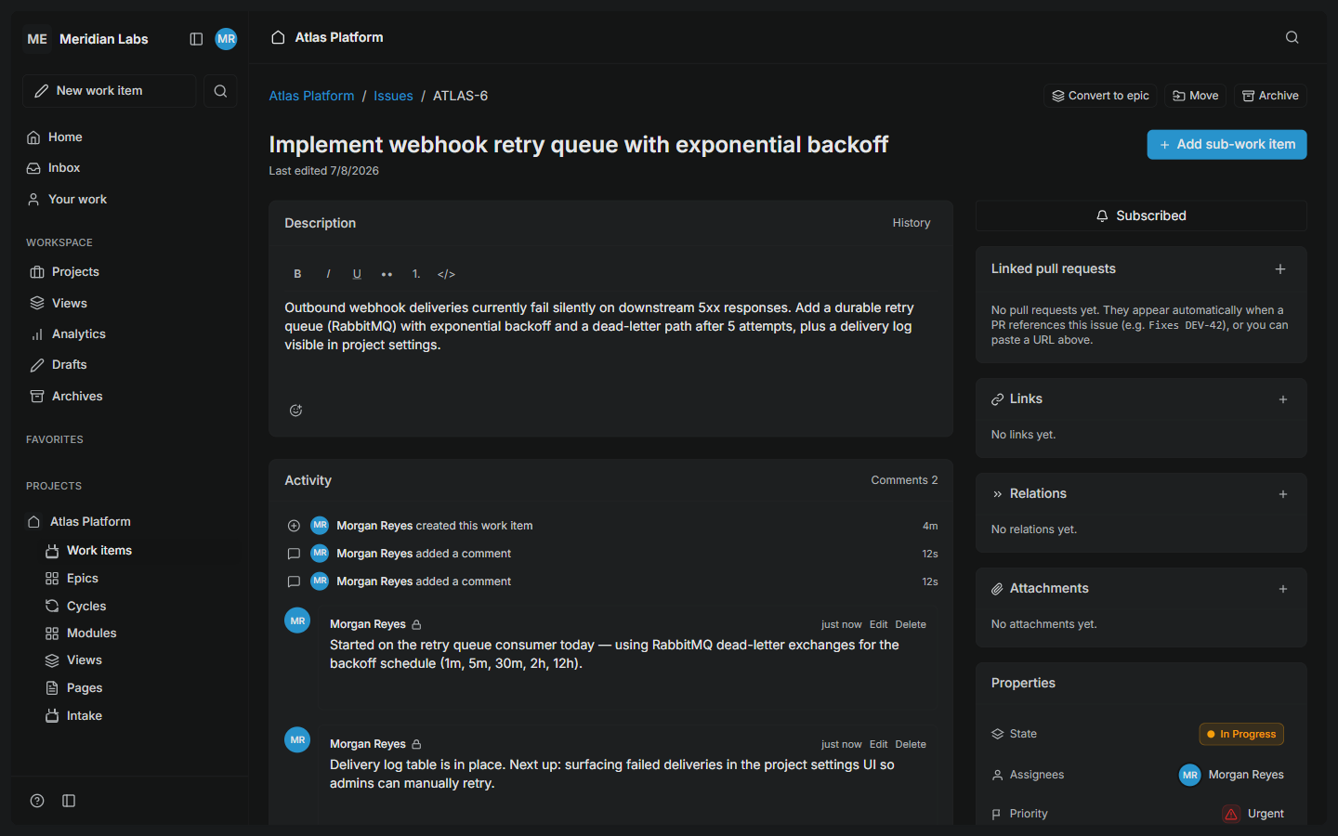Click Add sub-work item button
The image size is (1338, 836).
click(1226, 144)
